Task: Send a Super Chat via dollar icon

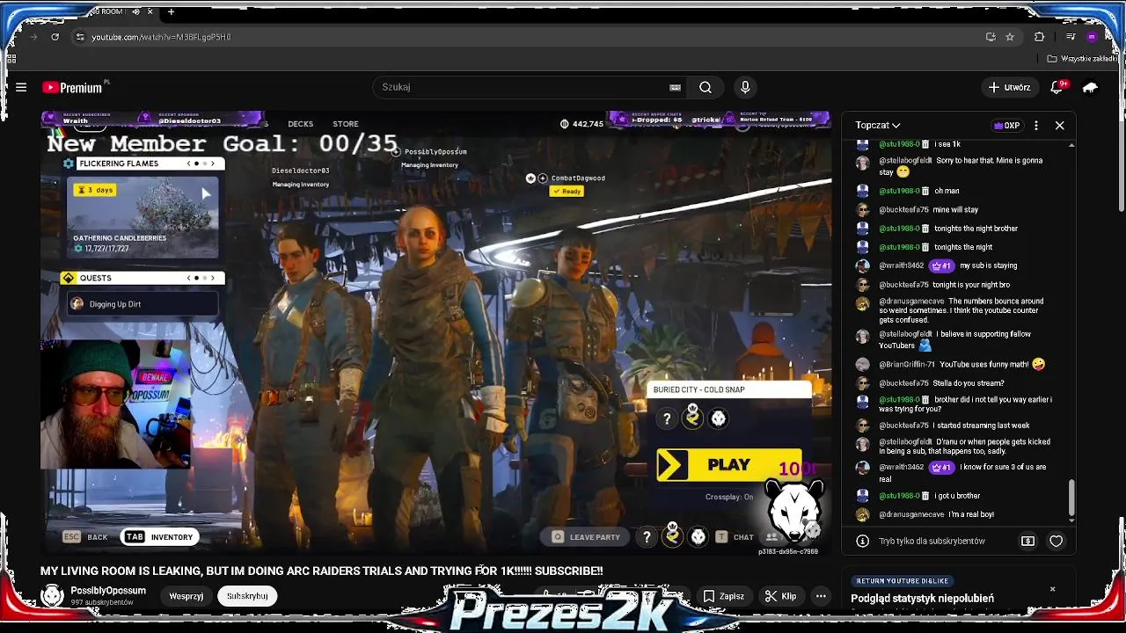Action: click(x=1027, y=541)
